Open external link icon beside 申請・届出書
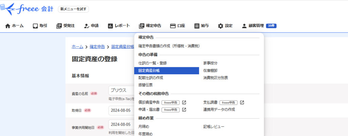 (x=184, y=110)
